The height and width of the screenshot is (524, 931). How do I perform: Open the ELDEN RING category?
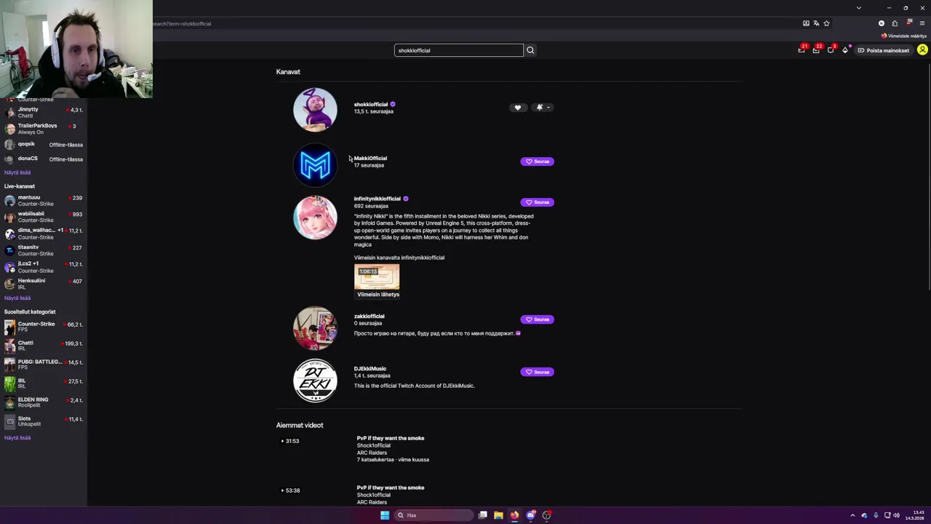point(44,402)
